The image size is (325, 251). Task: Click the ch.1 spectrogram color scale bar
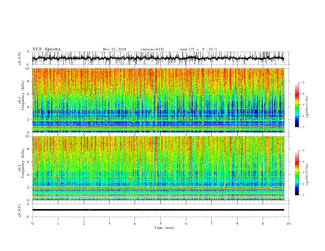(297, 105)
